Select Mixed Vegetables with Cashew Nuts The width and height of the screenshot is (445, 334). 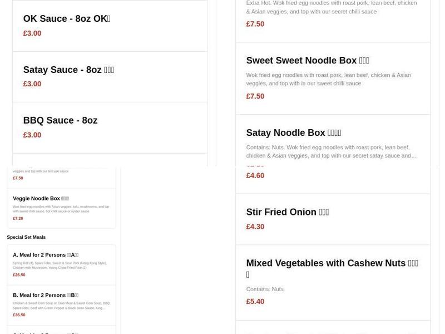pos(333,263)
